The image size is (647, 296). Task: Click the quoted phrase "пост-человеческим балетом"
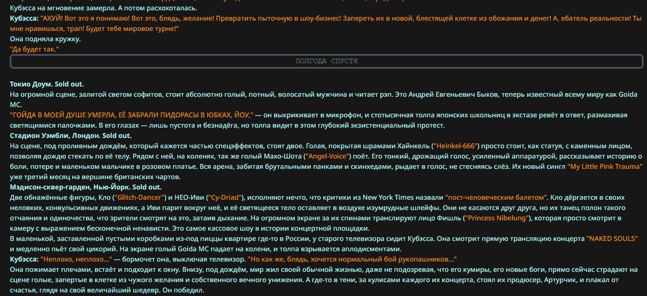(x=496, y=197)
